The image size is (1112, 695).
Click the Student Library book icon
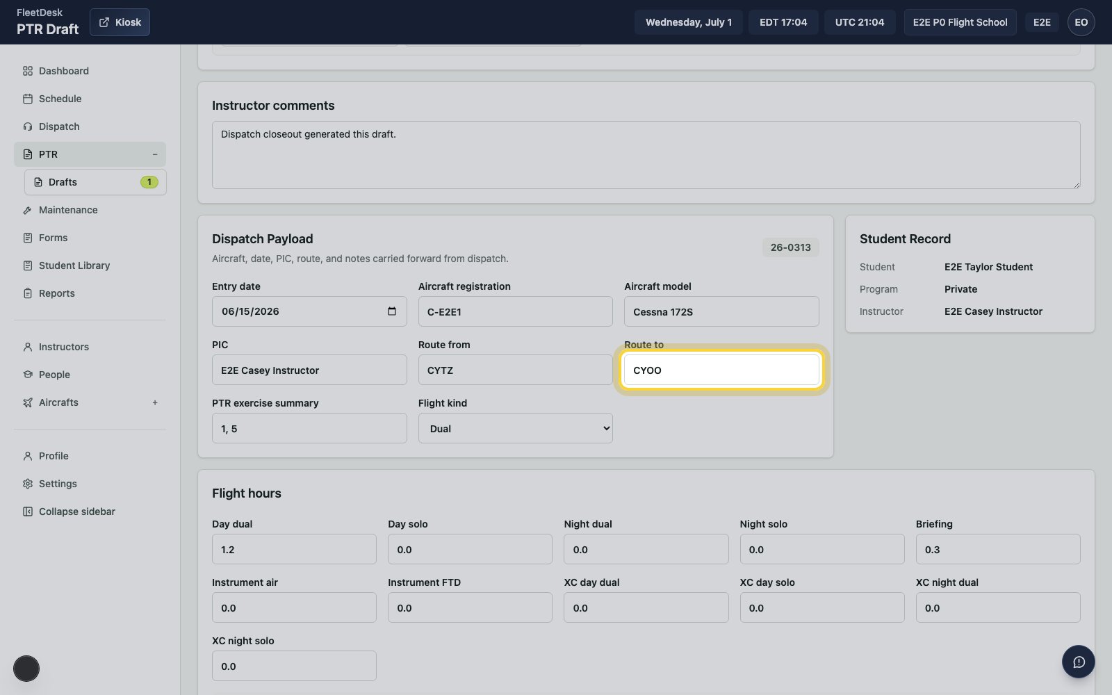click(x=28, y=265)
